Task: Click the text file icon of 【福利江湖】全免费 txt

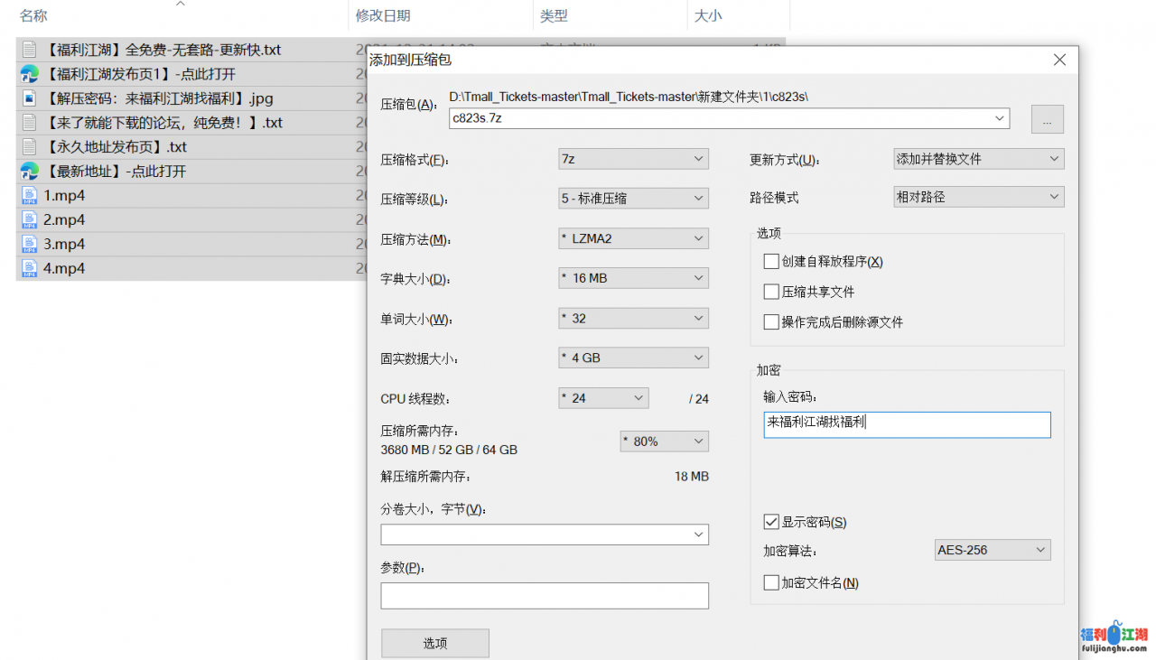Action: click(29, 50)
